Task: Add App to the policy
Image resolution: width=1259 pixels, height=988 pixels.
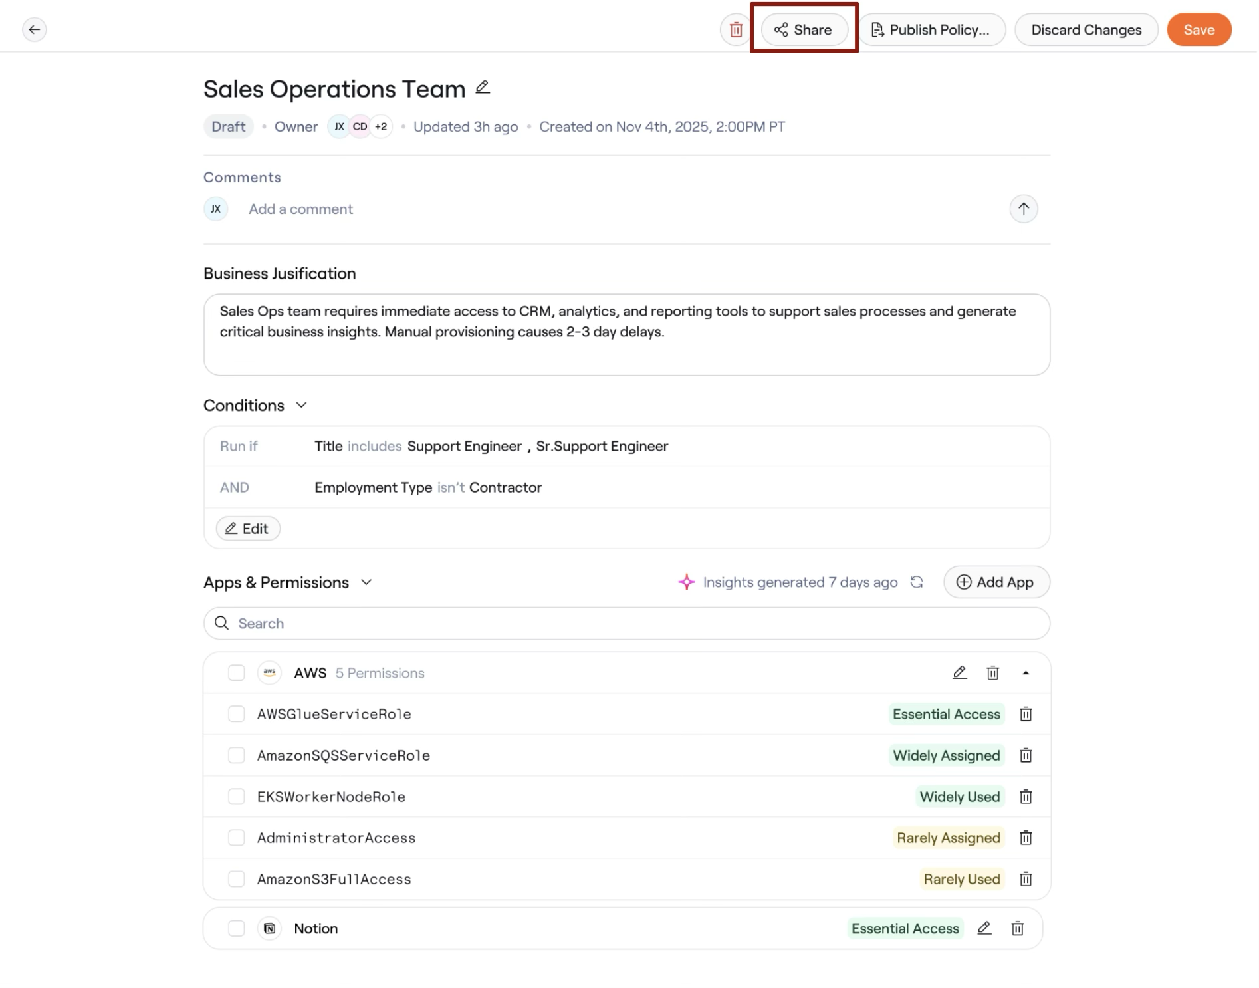Action: tap(996, 582)
